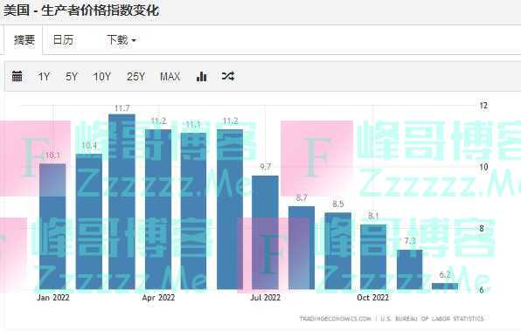Click the Oct 2022 axis label
This screenshot has height=331, width=521.
[x=372, y=298]
